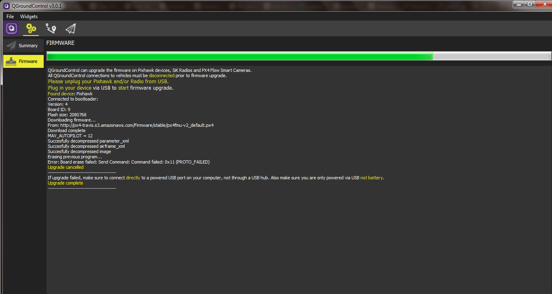Click the 'MAV_AUTOPILOT = 12' line
The height and width of the screenshot is (294, 552).
click(x=70, y=136)
